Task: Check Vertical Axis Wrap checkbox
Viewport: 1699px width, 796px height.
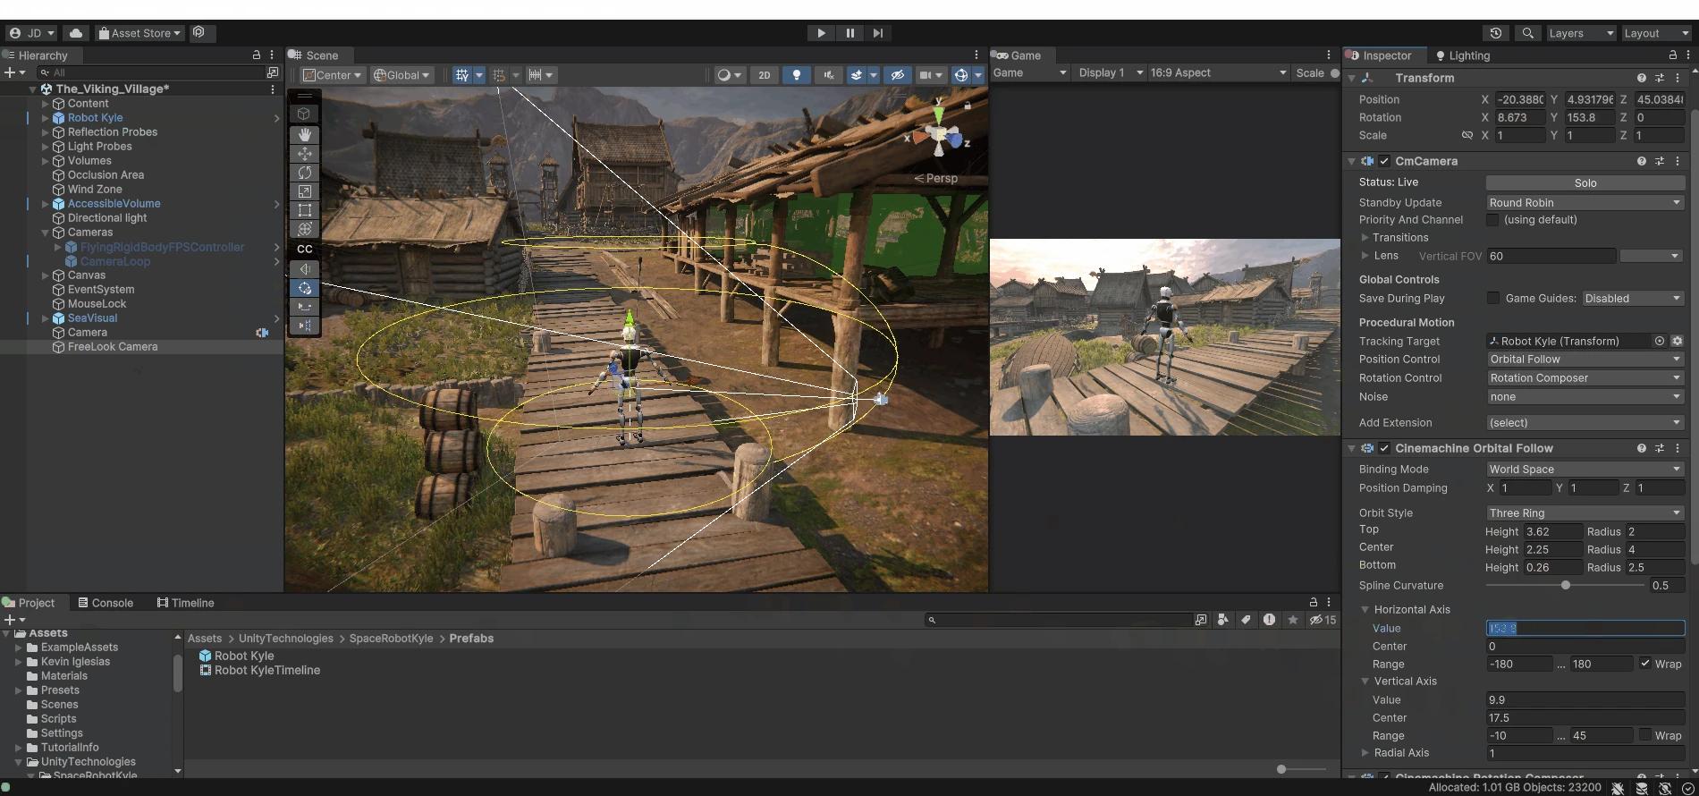Action: (x=1644, y=735)
